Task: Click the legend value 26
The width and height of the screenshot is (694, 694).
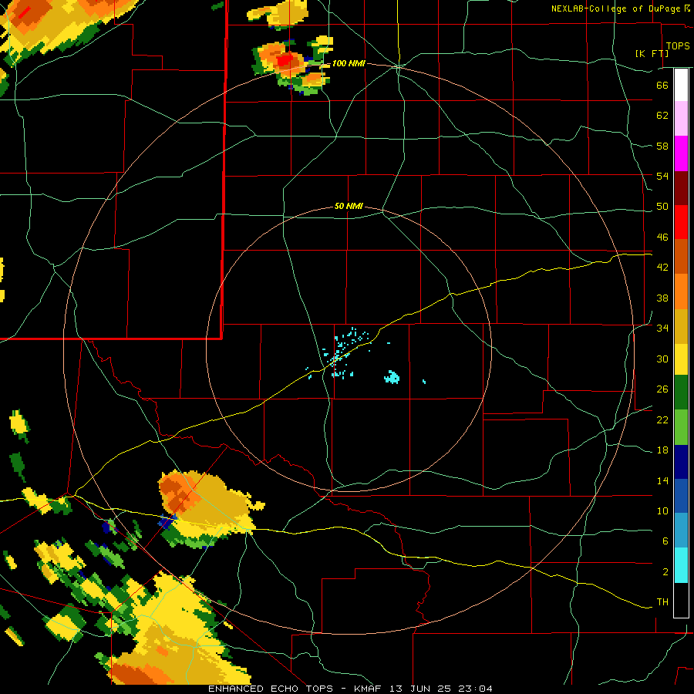Action: 662,389
